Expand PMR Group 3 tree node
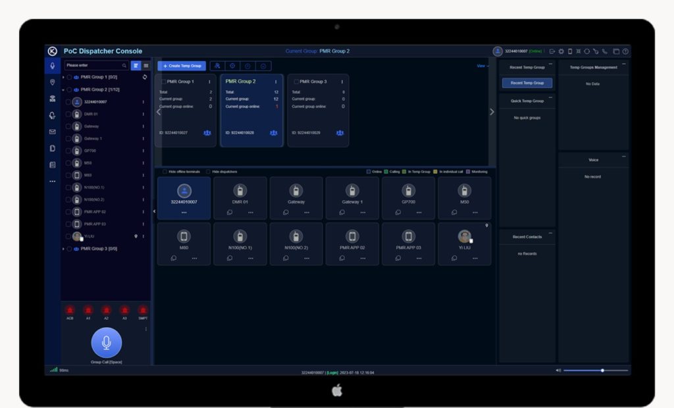Image resolution: width=674 pixels, height=408 pixels. 63,249
